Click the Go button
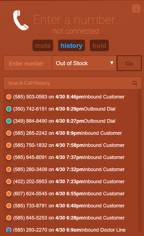Image resolution: width=144 pixels, height=236 pixels. tap(129, 63)
